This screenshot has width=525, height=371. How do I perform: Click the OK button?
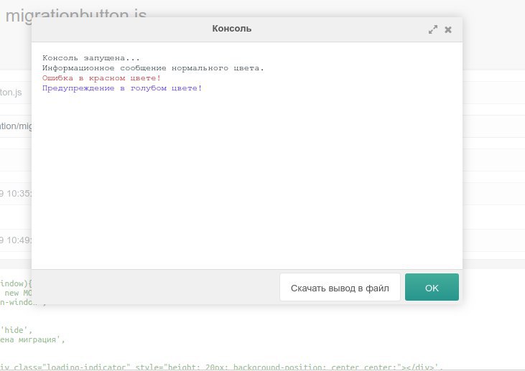432,287
